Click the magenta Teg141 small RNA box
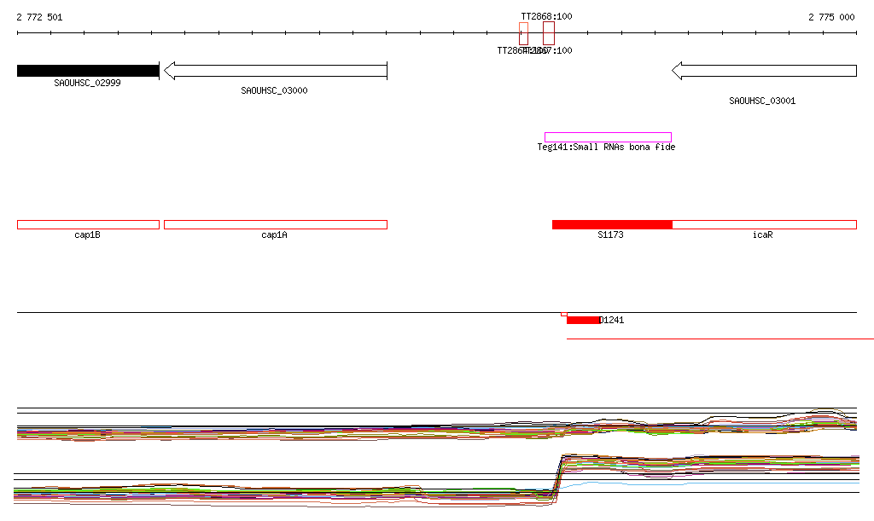This screenshot has height=521, width=874. (x=608, y=137)
